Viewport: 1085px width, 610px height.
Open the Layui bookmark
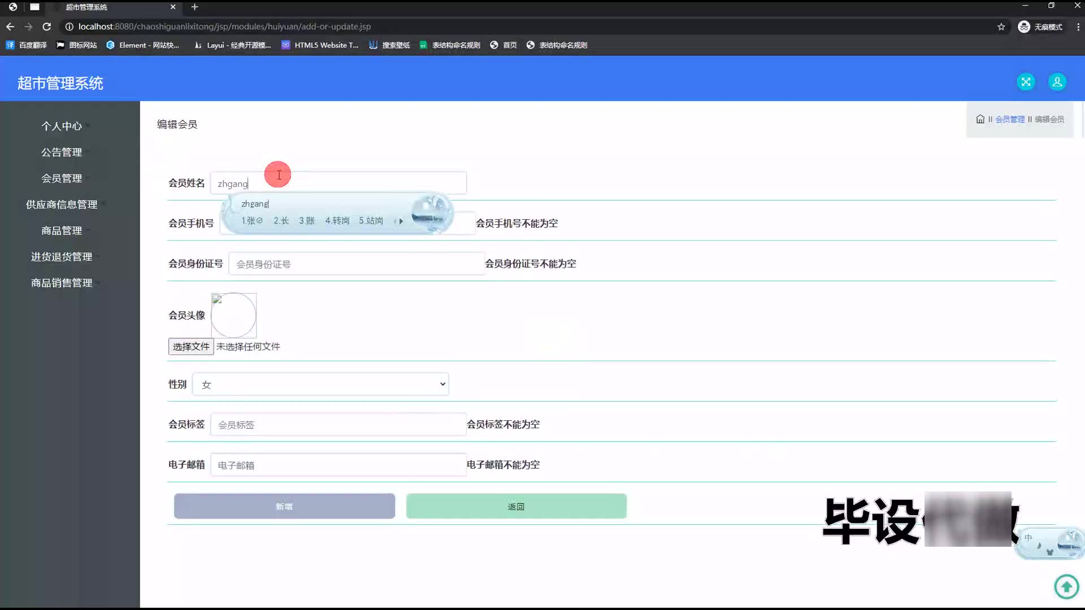coord(232,45)
